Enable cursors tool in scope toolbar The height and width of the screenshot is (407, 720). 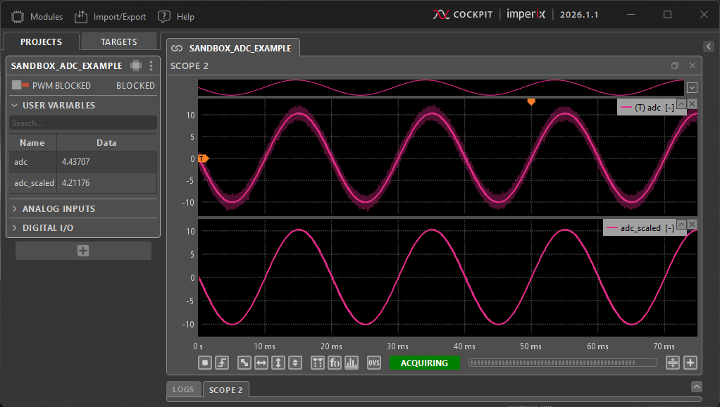(318, 363)
